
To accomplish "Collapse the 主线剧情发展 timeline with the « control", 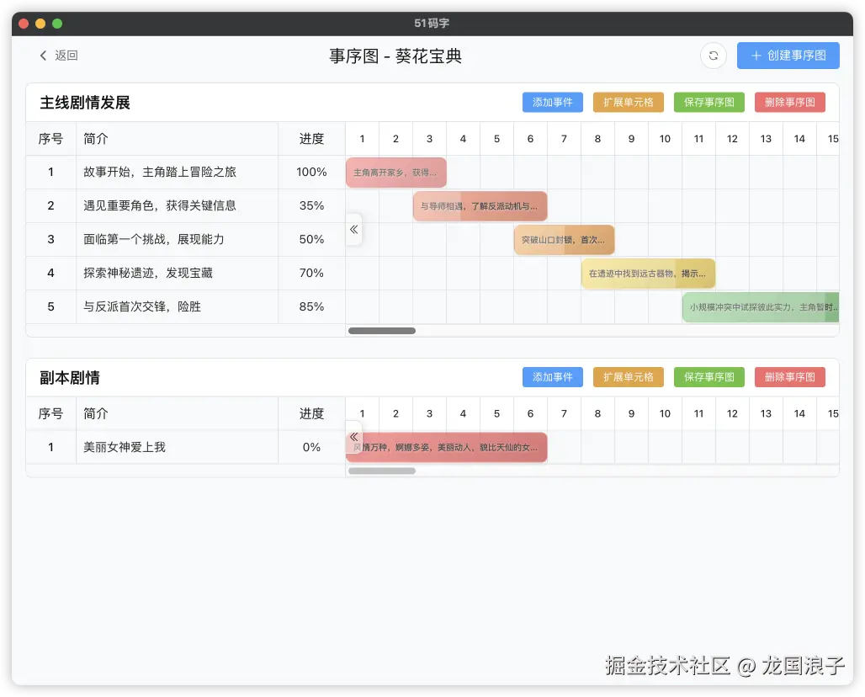I will 353,229.
